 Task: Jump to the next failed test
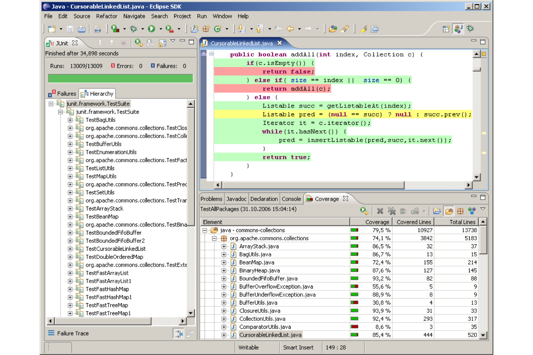pyautogui.click(x=100, y=43)
